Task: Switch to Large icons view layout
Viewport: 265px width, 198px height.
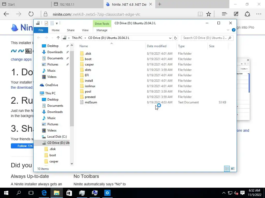Action: pos(233,169)
